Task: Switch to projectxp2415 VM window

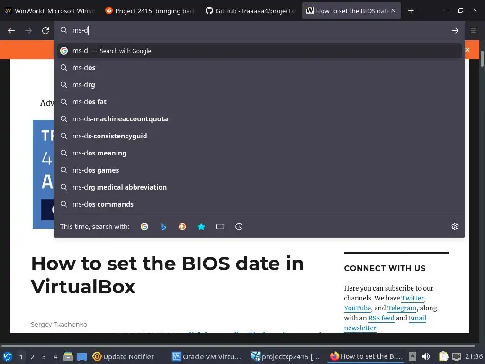Action: (x=285, y=356)
